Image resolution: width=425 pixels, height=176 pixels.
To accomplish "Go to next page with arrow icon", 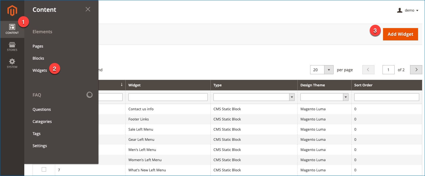I will pos(416,70).
